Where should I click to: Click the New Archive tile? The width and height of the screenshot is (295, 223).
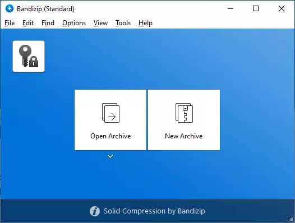(x=184, y=120)
